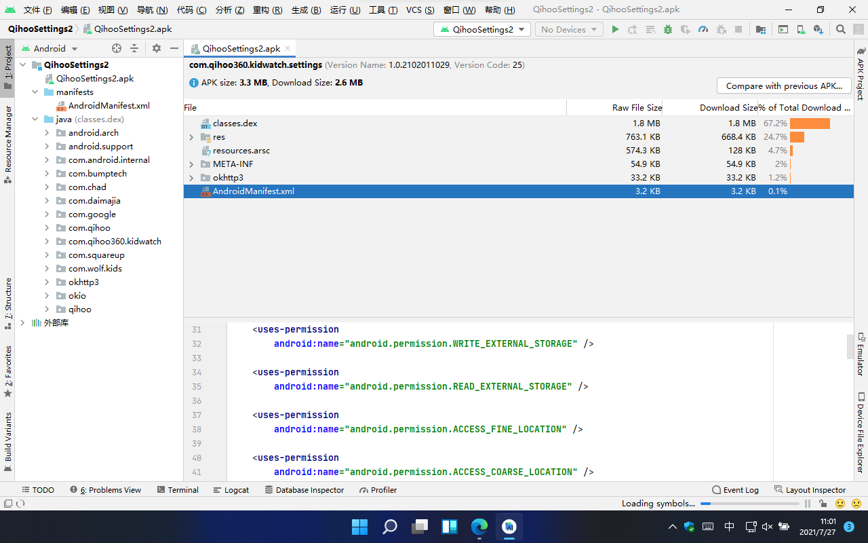Open the 生成 (B) menu
868x543 pixels.
(306, 10)
